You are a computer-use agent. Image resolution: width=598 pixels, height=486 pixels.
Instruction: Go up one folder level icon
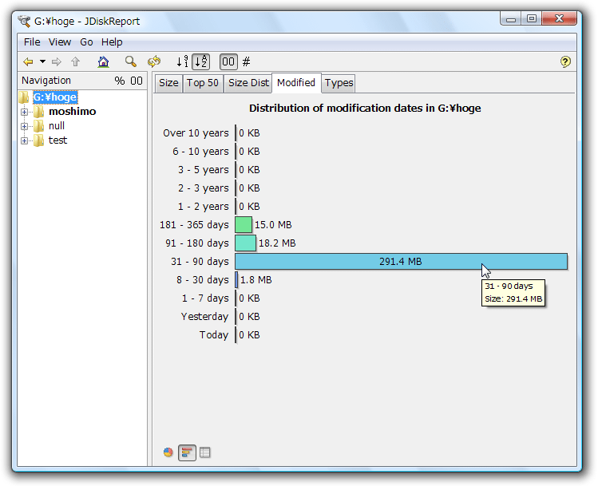coord(76,61)
